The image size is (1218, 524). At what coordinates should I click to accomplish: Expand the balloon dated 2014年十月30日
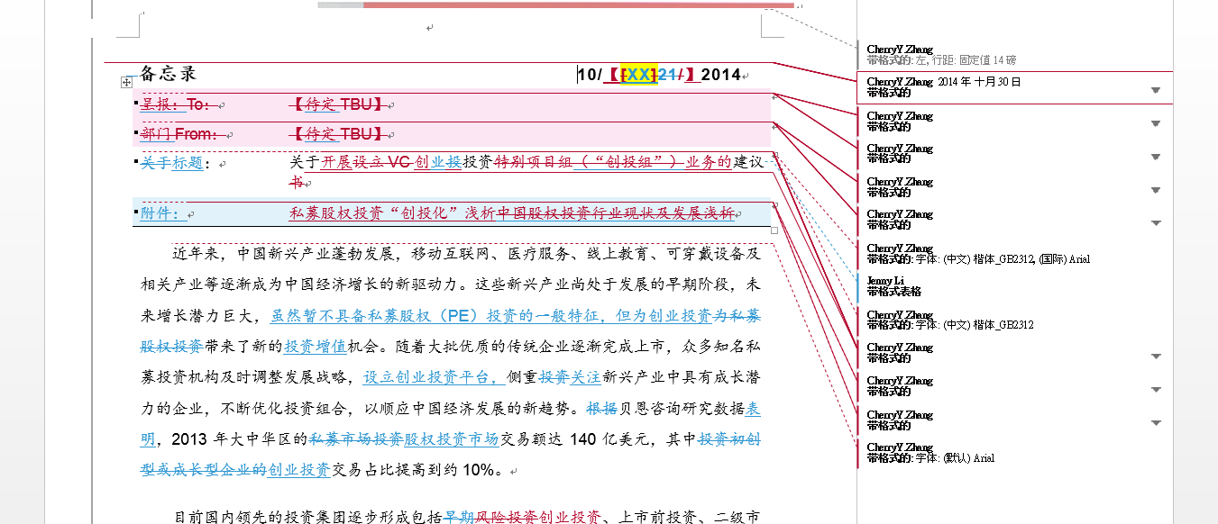(x=1156, y=90)
